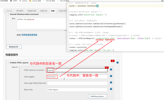Grab the Publish HTML reports drag handle
Image resolution: width=164 pixels, height=100 pixels.
tap(8, 63)
